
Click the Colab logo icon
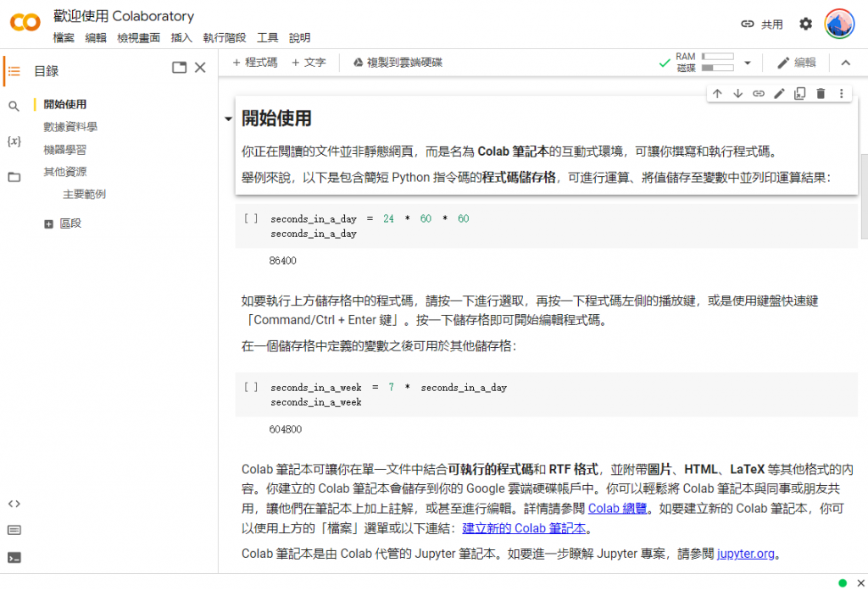click(25, 23)
